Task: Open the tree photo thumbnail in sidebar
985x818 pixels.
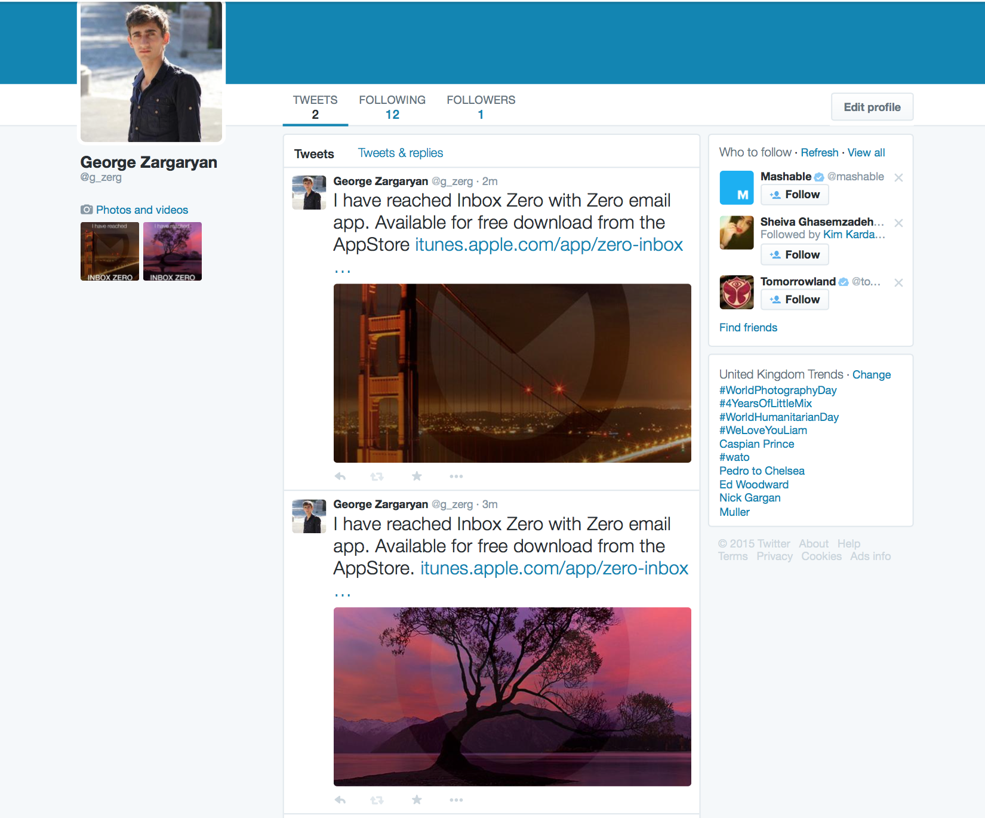Action: (x=173, y=251)
